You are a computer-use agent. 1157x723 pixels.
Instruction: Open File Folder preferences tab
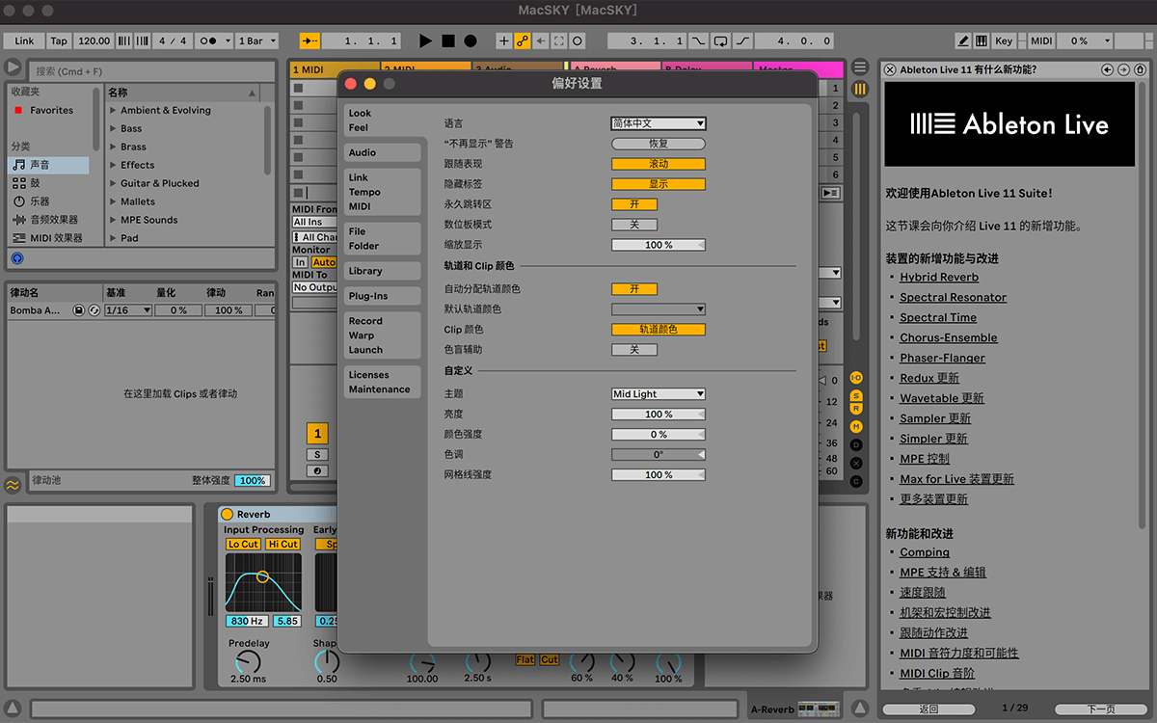pos(382,239)
